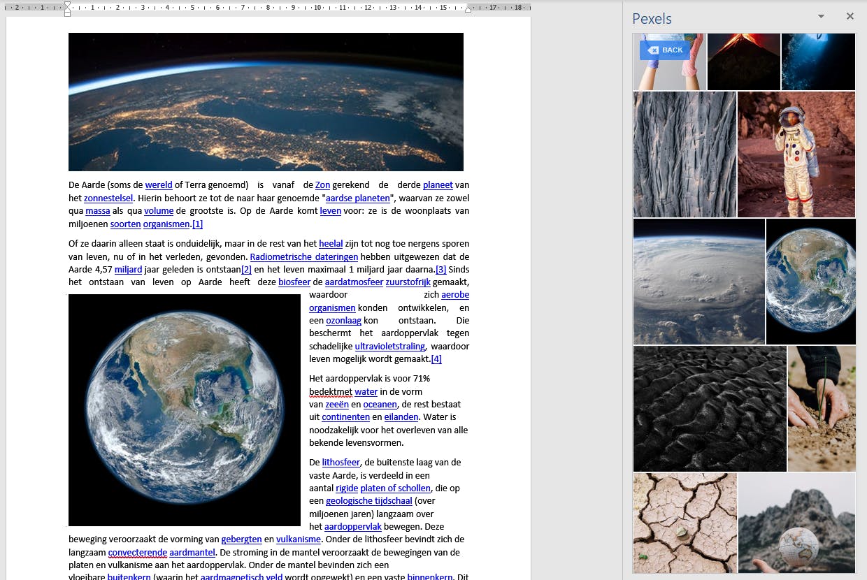Select the hands planting seedling photo
Image resolution: width=867 pixels, height=580 pixels.
[x=822, y=409]
